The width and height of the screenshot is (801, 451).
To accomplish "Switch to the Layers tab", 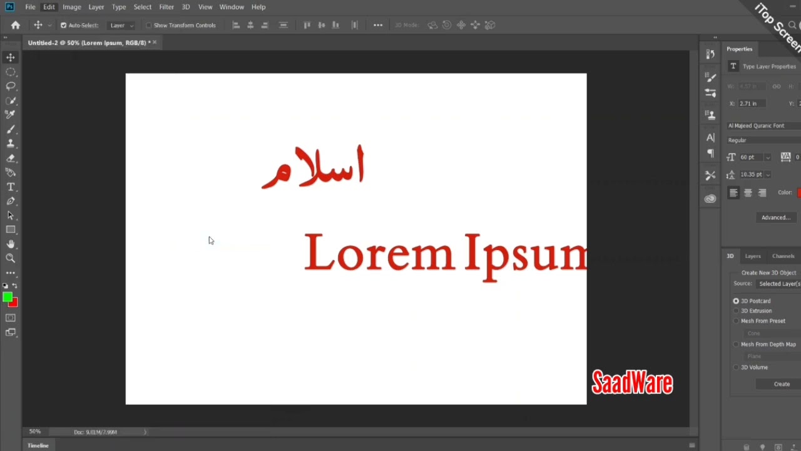I will tap(753, 256).
